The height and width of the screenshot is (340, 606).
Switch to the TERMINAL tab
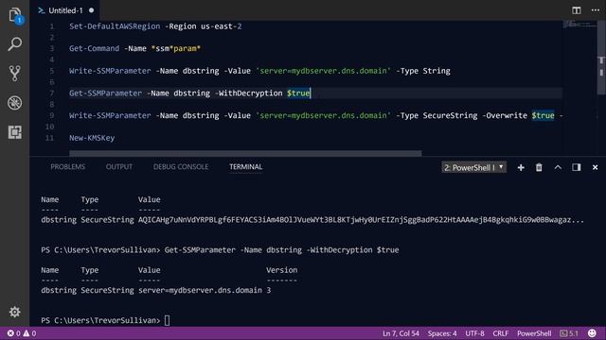click(246, 167)
